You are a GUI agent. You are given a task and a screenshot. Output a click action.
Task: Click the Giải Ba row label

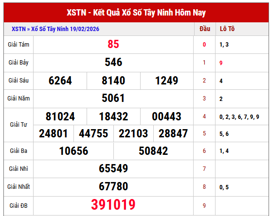coord(18,151)
